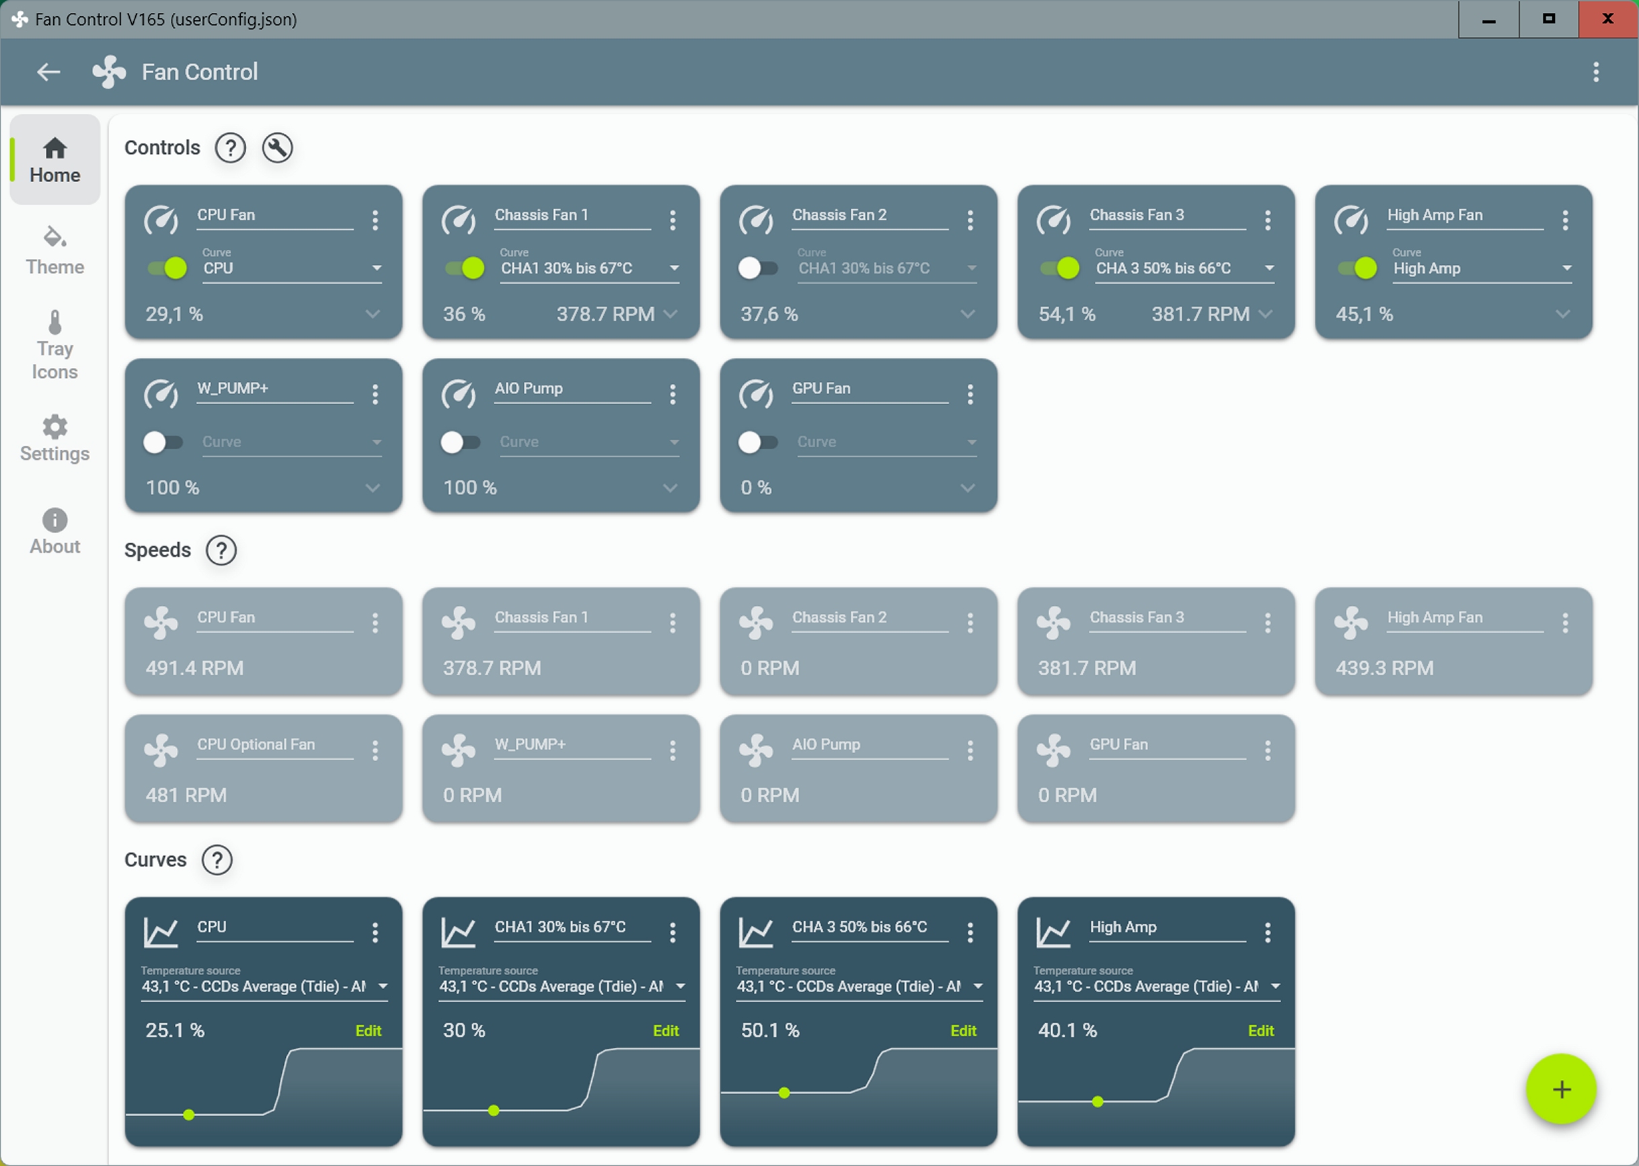
Task: Click the CHA1 30% bis 67°C curve graph icon
Action: pos(458,933)
